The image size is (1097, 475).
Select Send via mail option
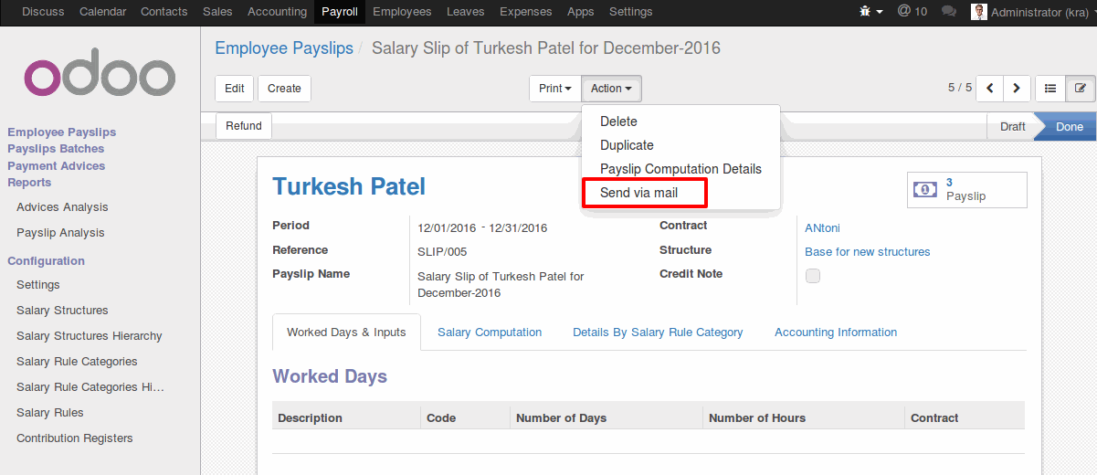point(638,193)
